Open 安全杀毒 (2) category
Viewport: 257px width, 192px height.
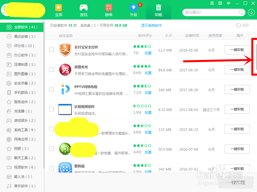22,83
